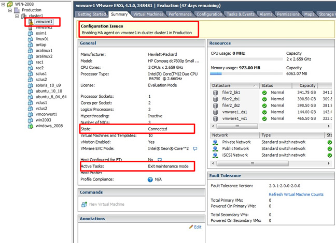Open the VMware EVC Mode info bubble
The width and height of the screenshot is (336, 243).
pyautogui.click(x=195, y=148)
